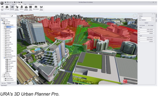
Task: Enable the Terrain Data checkbox
Action: [3, 22]
